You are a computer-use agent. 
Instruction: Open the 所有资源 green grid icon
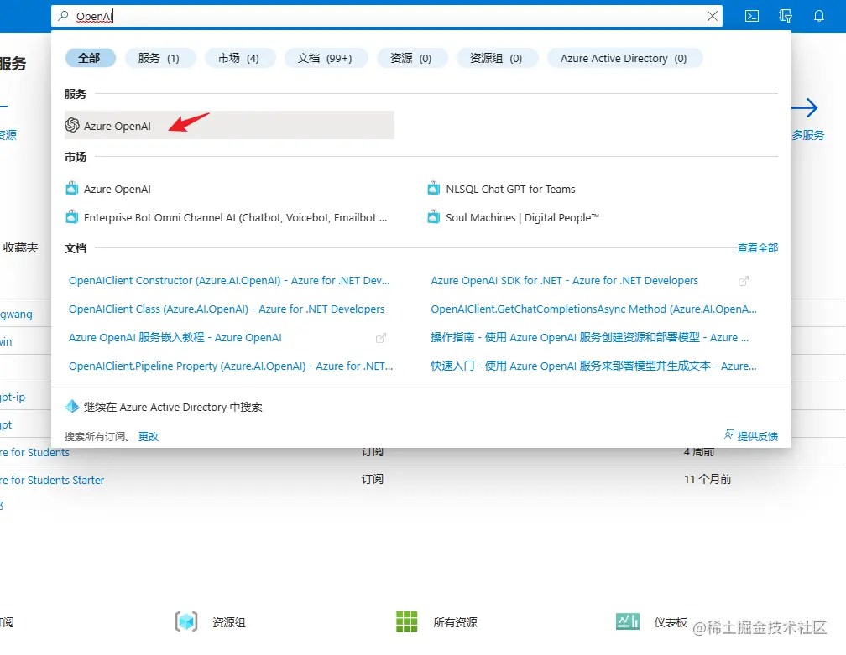(407, 621)
